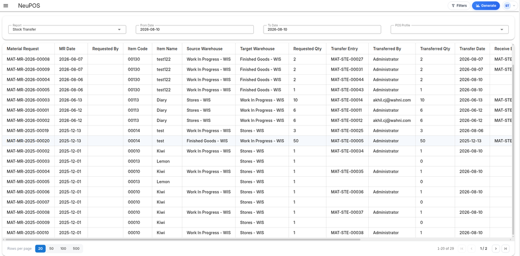Click transfer entry MAT-STE-00025
The image size is (520, 256).
(x=347, y=131)
